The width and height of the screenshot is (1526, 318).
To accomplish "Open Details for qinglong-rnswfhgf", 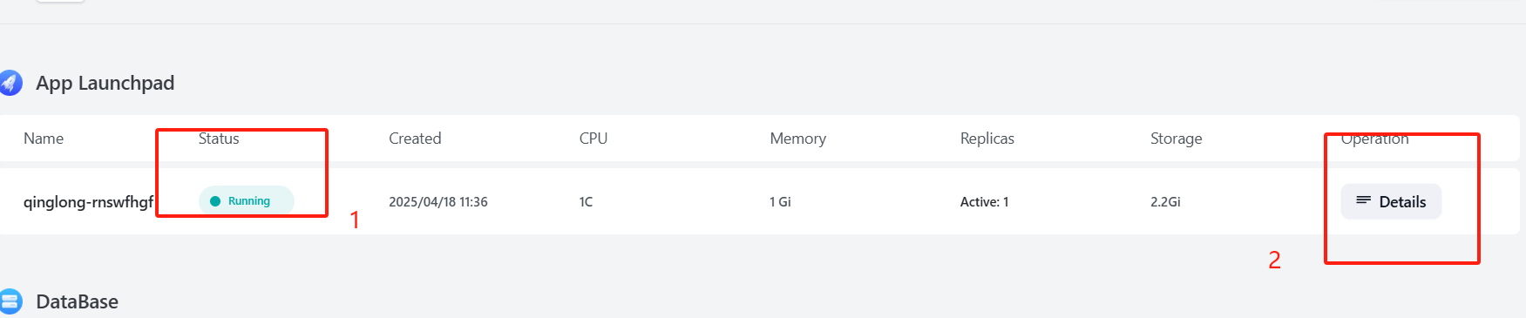I will [x=1391, y=201].
